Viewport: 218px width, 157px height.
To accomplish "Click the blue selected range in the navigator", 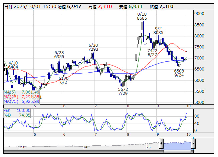I will [177, 144].
